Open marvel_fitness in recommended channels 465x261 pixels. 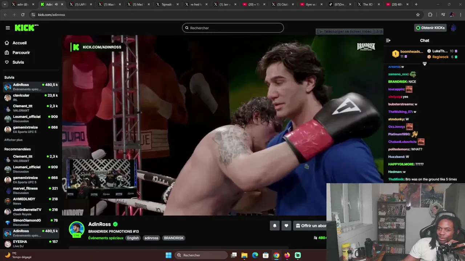tap(31, 190)
